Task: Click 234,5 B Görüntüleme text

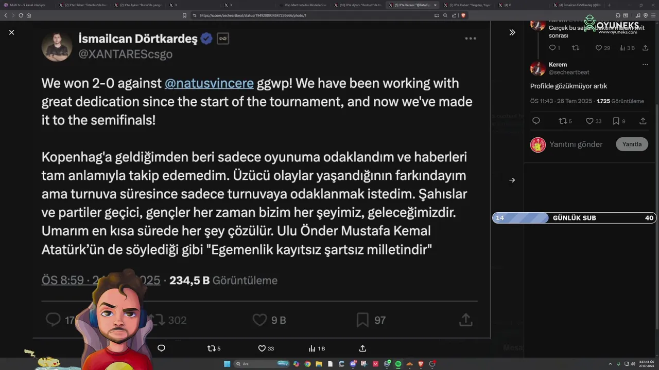Action: point(223,281)
